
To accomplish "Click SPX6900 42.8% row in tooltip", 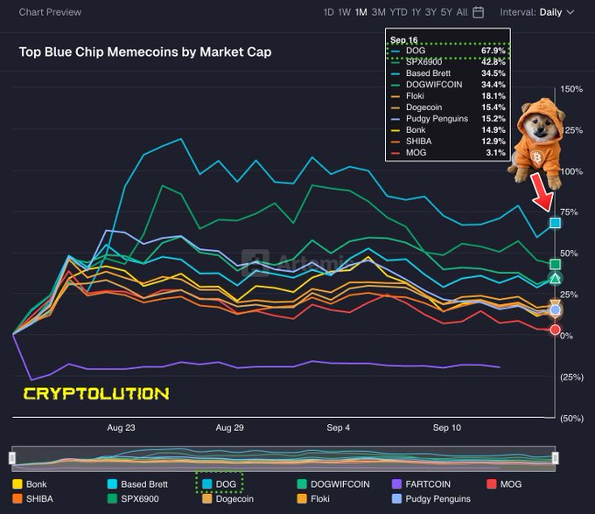I will pos(448,62).
